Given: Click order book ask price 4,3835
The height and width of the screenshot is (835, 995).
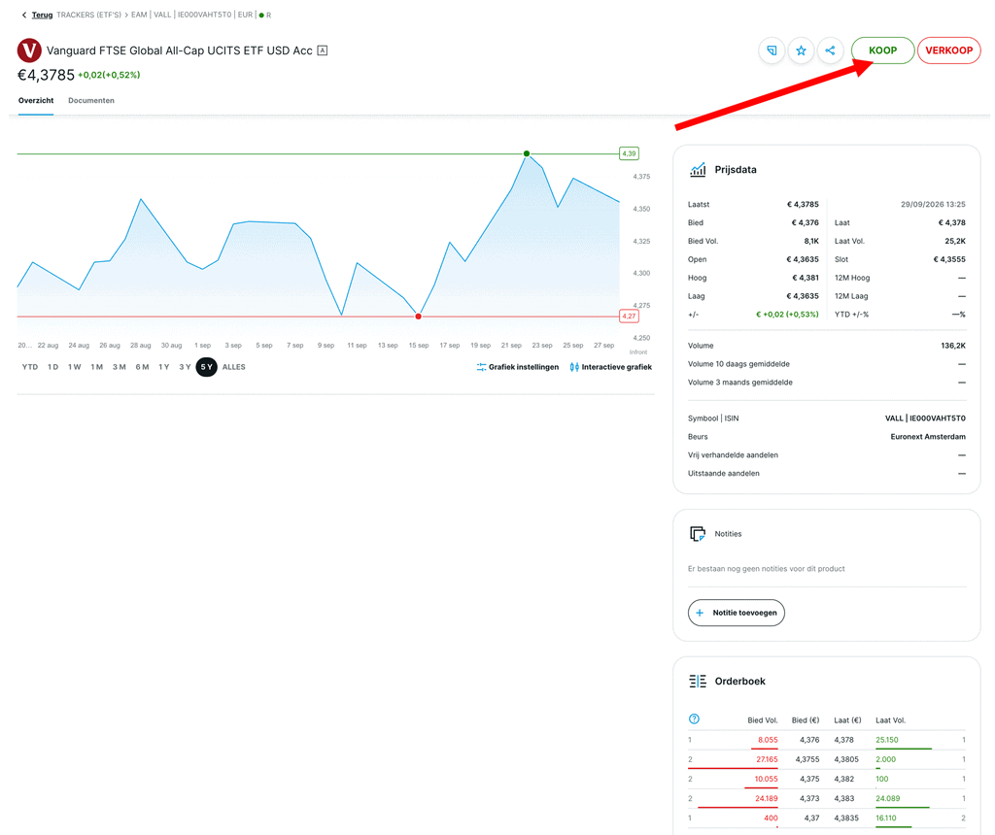Looking at the screenshot, I should 846,818.
